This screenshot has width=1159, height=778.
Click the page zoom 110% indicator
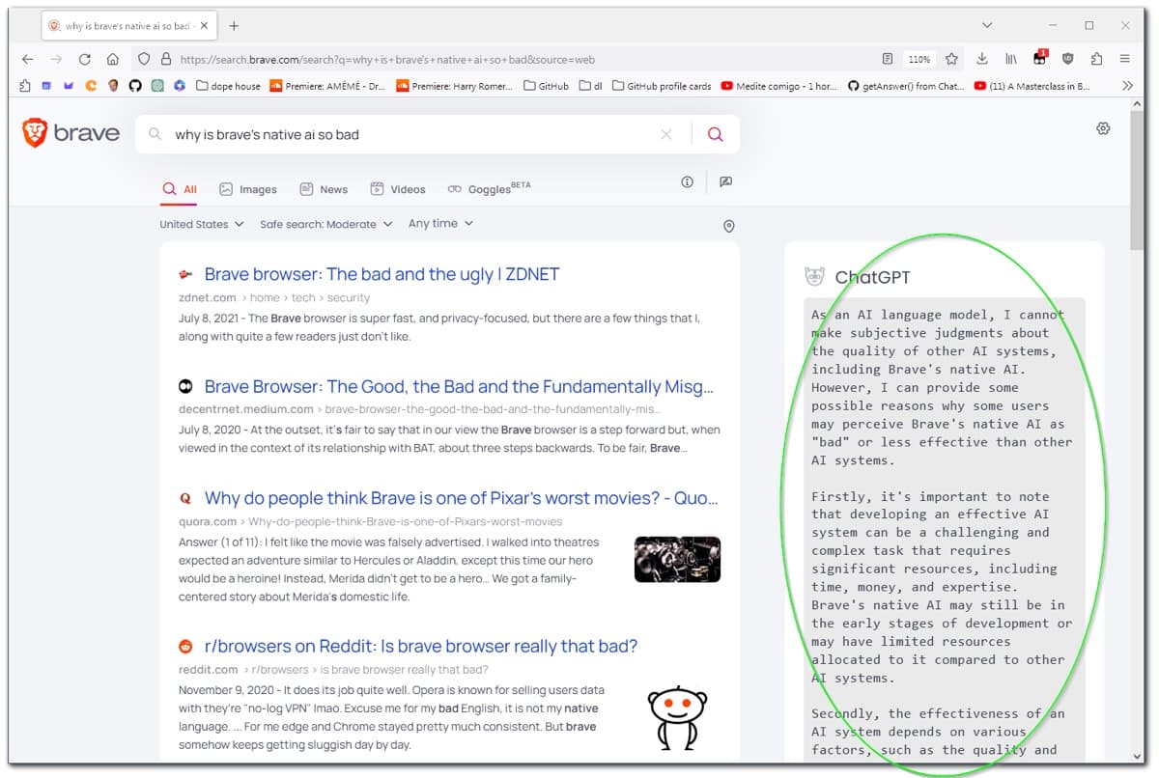[x=919, y=59]
